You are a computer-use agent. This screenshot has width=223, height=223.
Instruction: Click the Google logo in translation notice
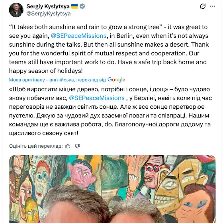116,80
